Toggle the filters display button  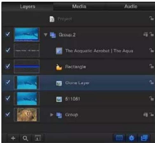pos(144,138)
